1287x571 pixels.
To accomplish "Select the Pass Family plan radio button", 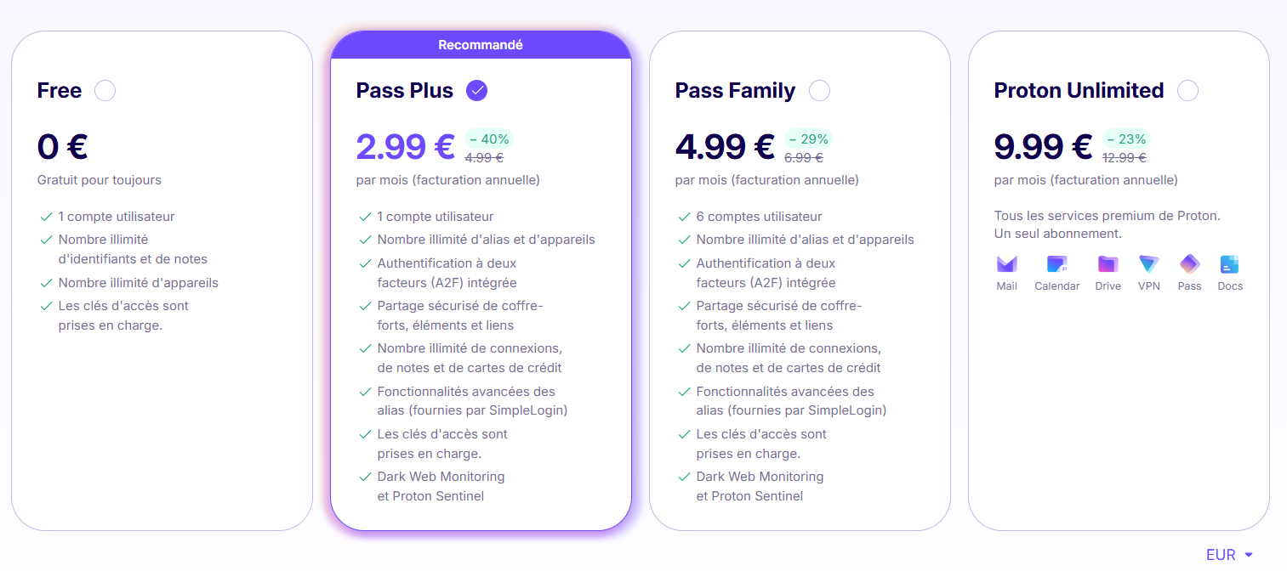I will pos(820,90).
